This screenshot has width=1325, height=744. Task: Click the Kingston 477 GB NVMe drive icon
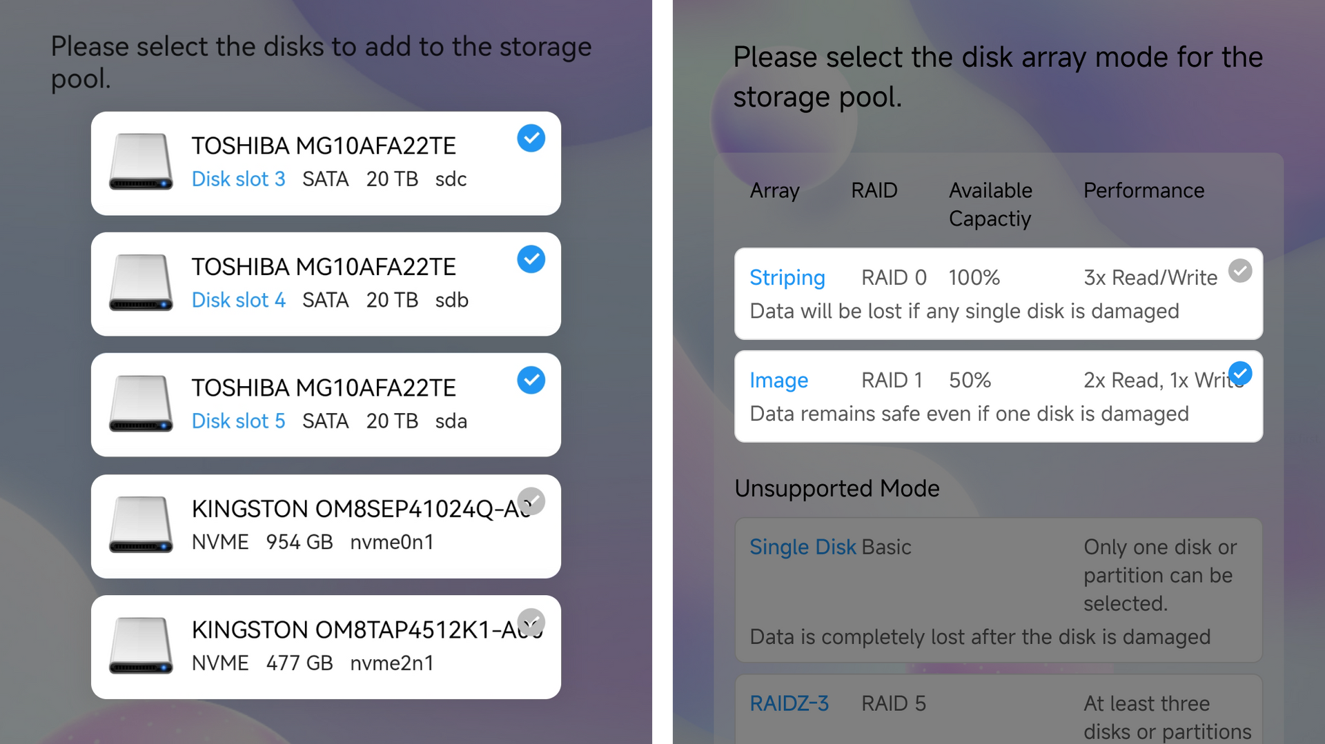point(141,646)
